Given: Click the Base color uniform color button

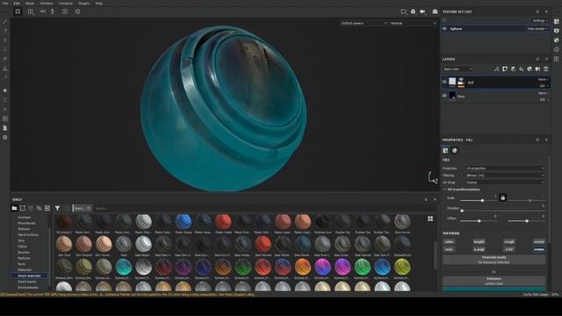Looking at the screenshot, I should [x=494, y=281].
